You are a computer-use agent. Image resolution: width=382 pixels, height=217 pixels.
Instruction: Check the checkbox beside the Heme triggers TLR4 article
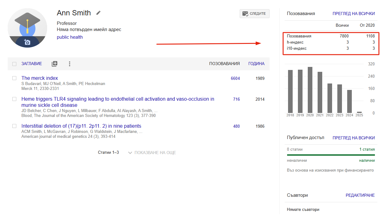[x=14, y=99]
